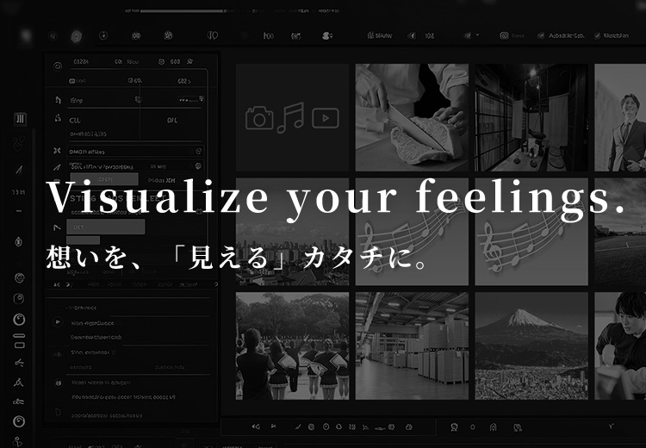Open the knife cutting food thumbnail
646x448 pixels.
click(x=412, y=117)
